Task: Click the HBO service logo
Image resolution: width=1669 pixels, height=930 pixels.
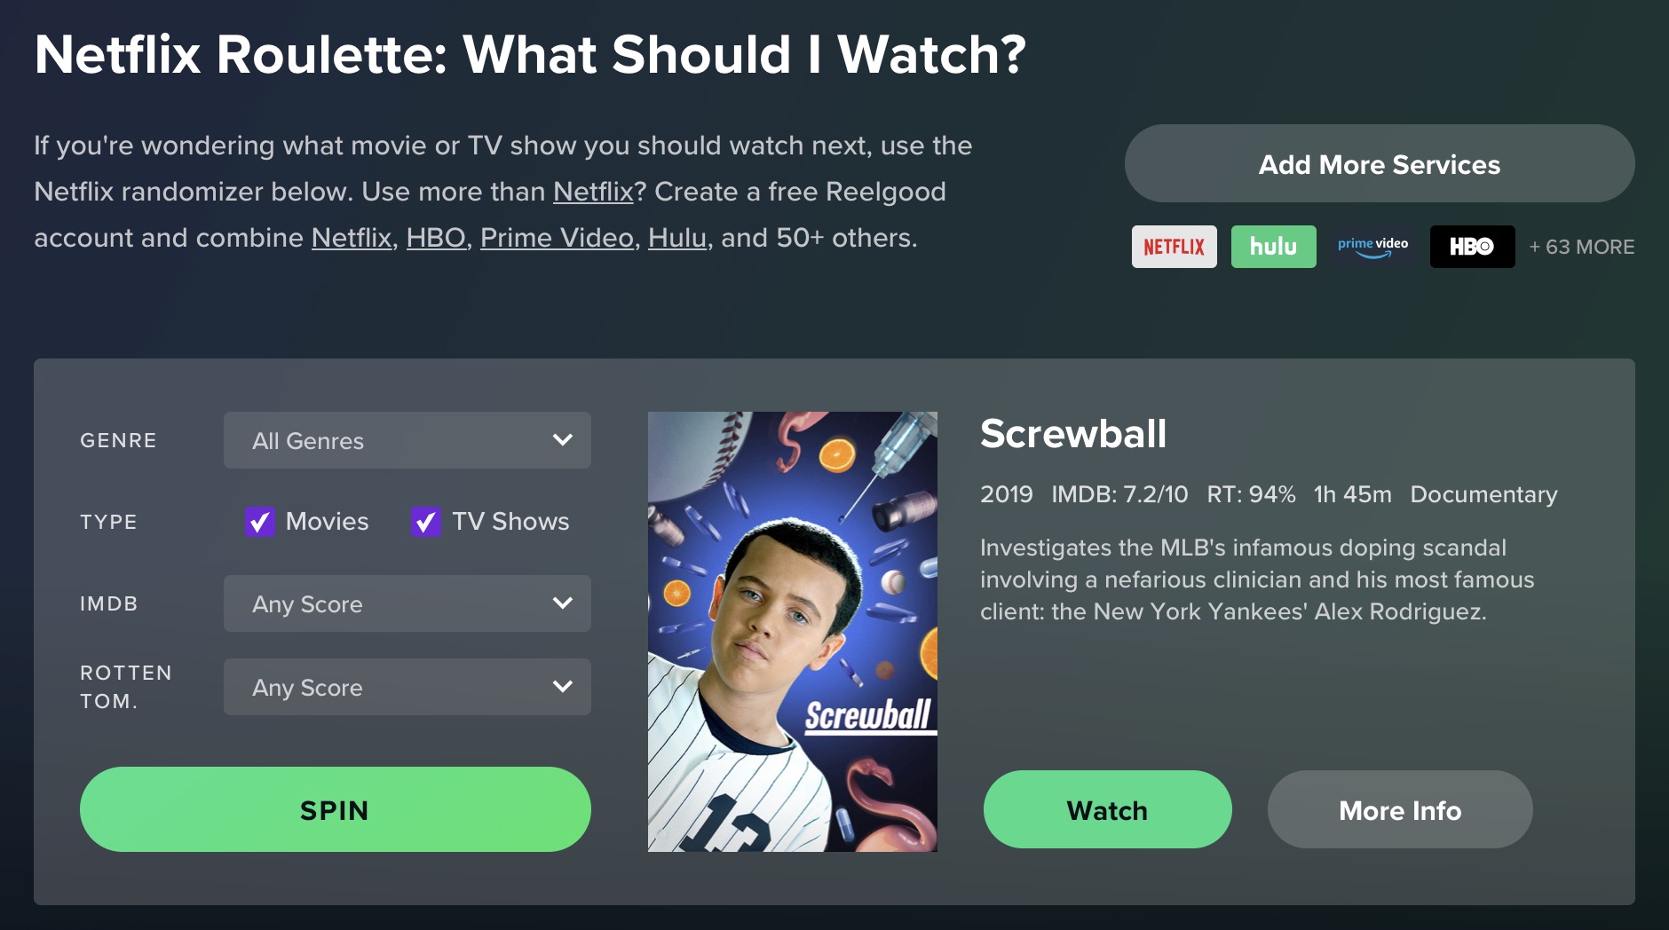Action: pyautogui.click(x=1472, y=247)
